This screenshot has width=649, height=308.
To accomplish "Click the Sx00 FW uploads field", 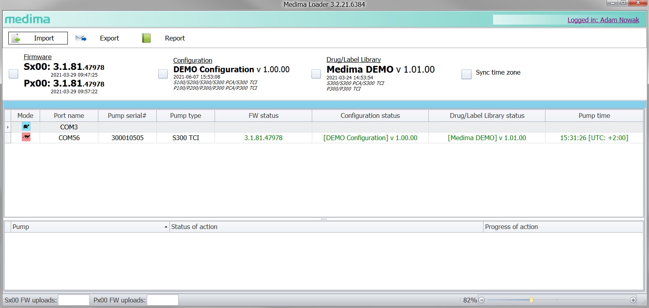I will click(74, 300).
